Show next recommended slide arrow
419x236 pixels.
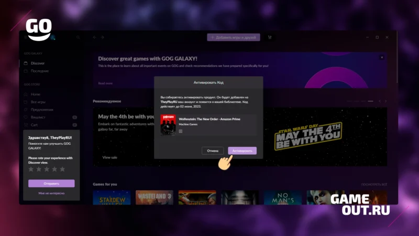point(385,101)
